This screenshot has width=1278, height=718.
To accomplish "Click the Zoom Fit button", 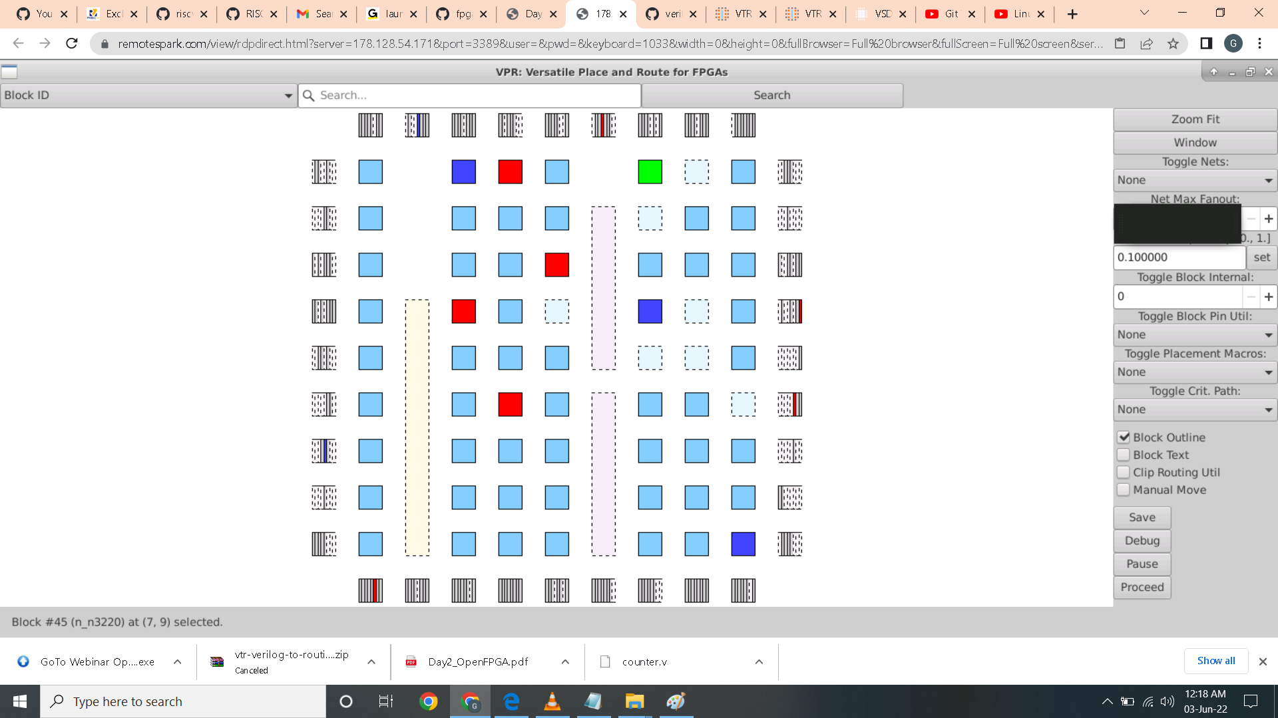I will pyautogui.click(x=1195, y=120).
